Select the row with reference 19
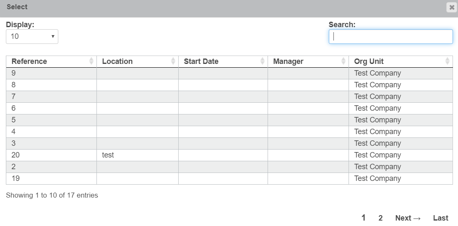The height and width of the screenshot is (226, 458). click(16, 178)
